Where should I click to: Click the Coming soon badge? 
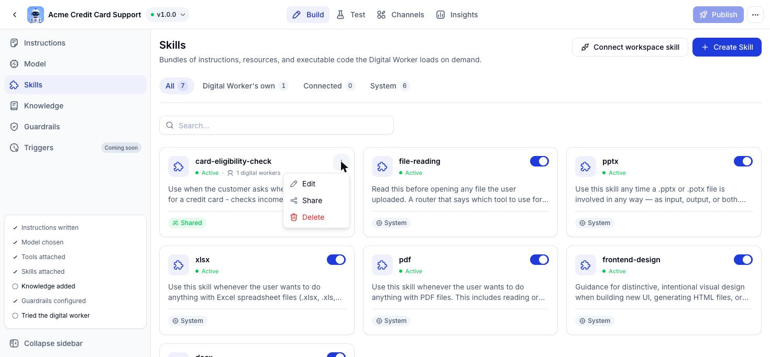[x=121, y=148]
